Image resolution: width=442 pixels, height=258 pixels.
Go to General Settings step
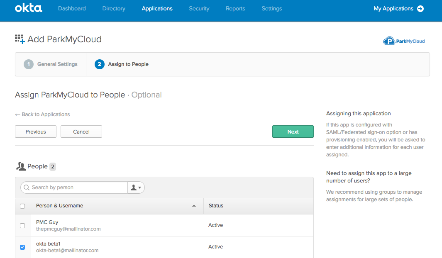51,64
